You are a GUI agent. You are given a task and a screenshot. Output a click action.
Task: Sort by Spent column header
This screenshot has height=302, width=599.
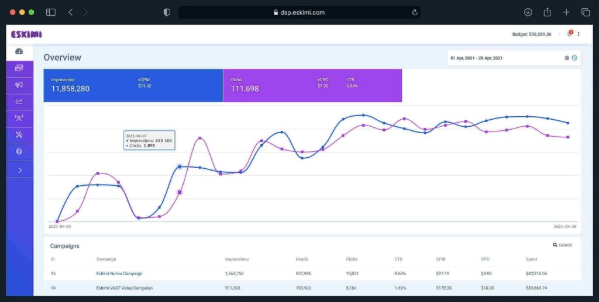[531, 259]
